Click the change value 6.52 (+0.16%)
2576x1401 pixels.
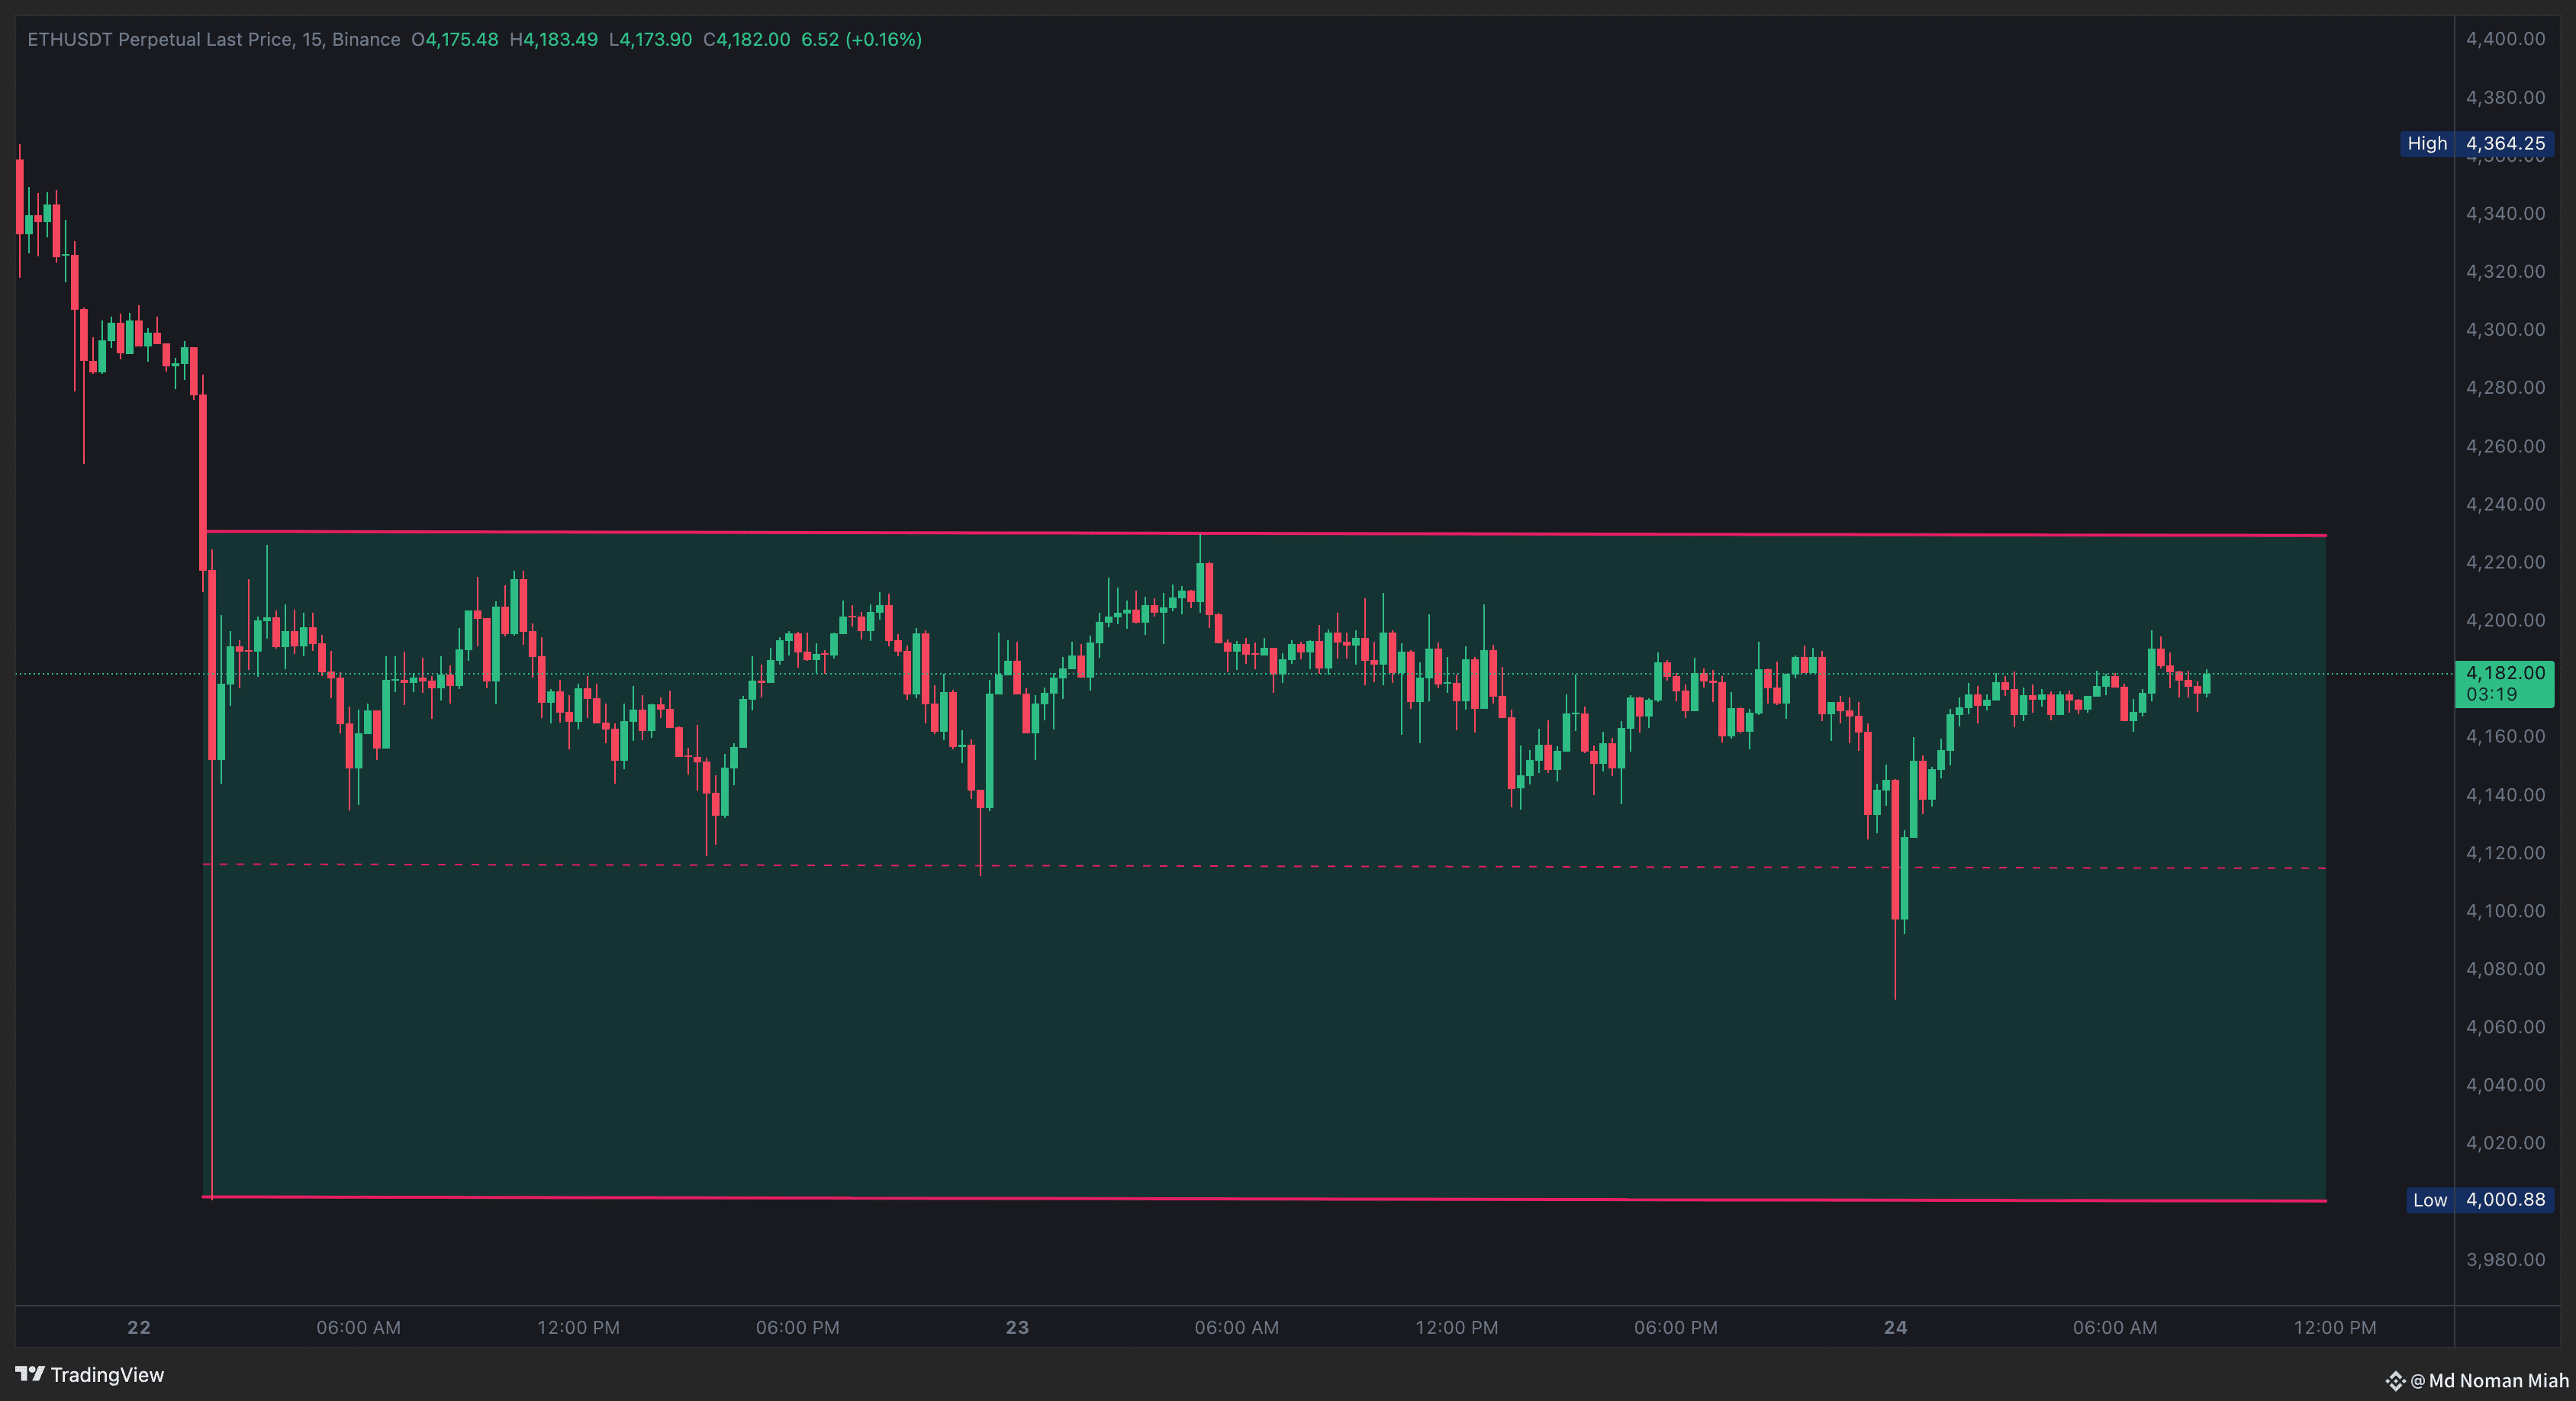(x=861, y=39)
